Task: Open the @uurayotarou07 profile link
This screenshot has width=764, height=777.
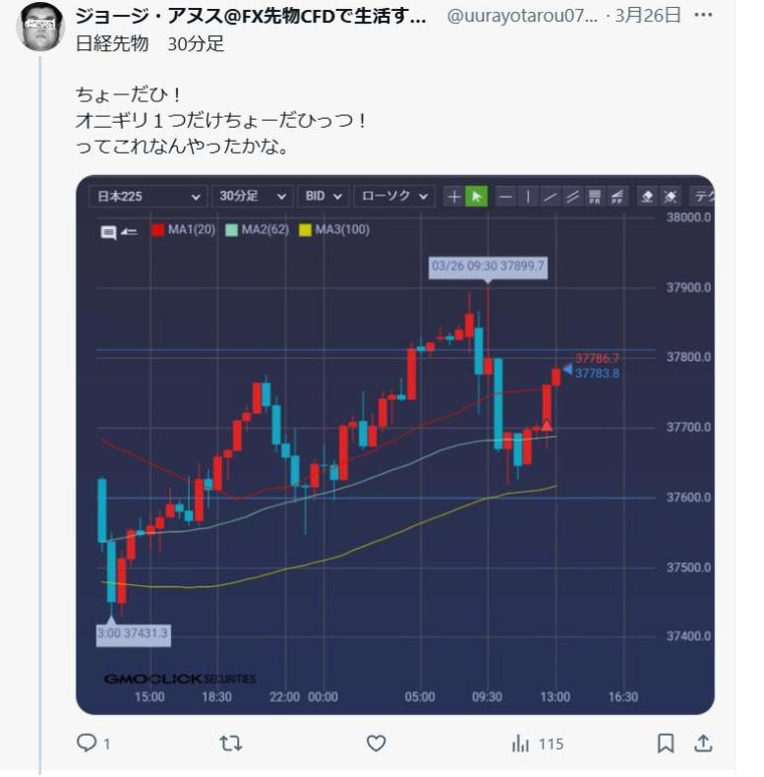Action: coord(522,16)
